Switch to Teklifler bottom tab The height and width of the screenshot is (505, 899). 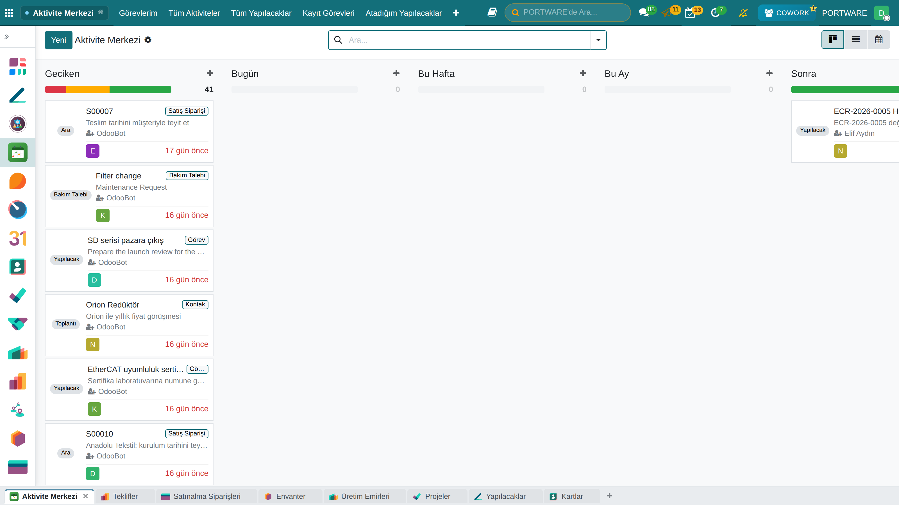(125, 496)
